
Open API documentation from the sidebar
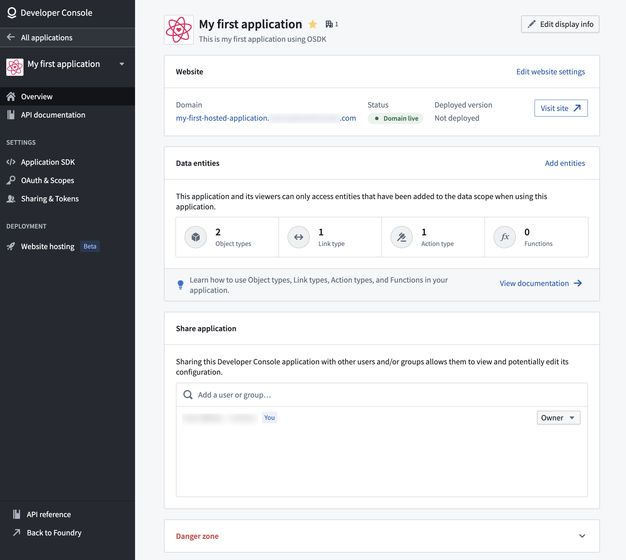53,115
